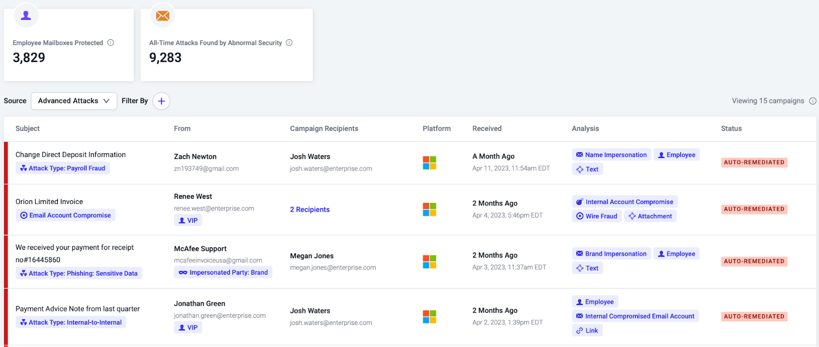This screenshot has height=347, width=819.
Task: Click the orange envelope icon on attacks card
Action: pos(163,16)
